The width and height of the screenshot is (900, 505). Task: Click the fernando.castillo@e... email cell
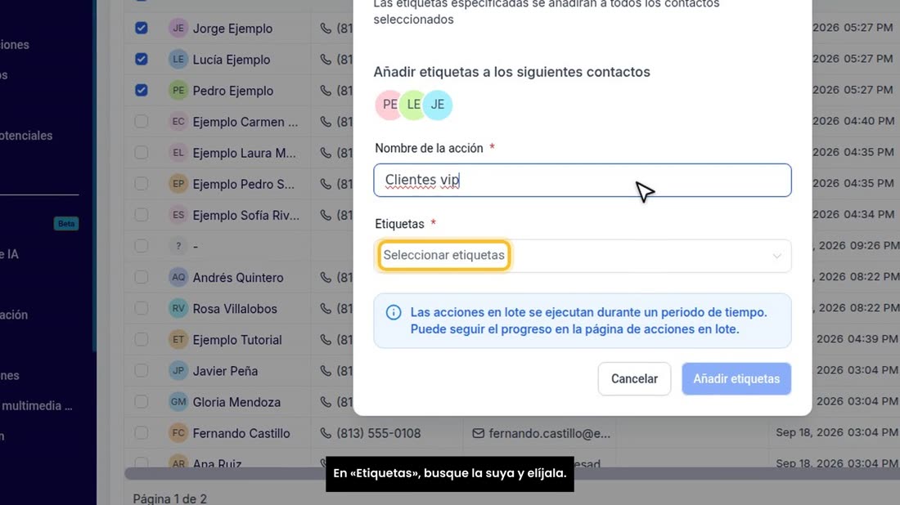click(549, 433)
